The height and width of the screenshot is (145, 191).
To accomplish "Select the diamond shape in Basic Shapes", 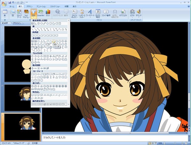I will tap(54, 41).
